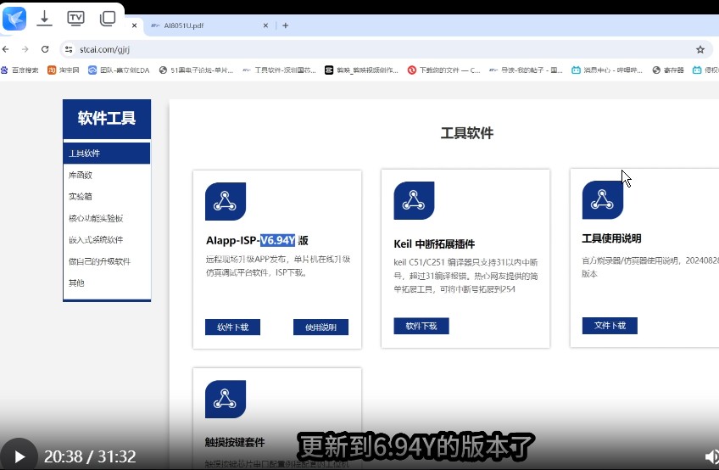The width and height of the screenshot is (719, 470).
Task: Download AIapp-ISP via 软件下载 button
Action: point(232,327)
